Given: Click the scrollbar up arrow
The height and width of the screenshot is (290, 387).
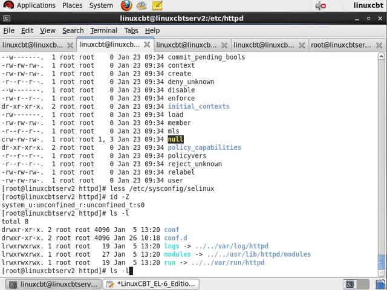Looking at the screenshot, I should [x=382, y=56].
